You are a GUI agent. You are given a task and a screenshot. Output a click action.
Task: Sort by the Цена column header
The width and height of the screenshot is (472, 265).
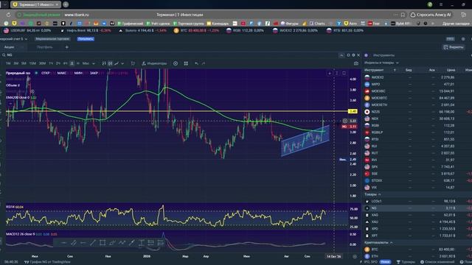pos(451,70)
